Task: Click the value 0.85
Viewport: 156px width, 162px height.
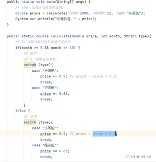Action: click(63, 94)
